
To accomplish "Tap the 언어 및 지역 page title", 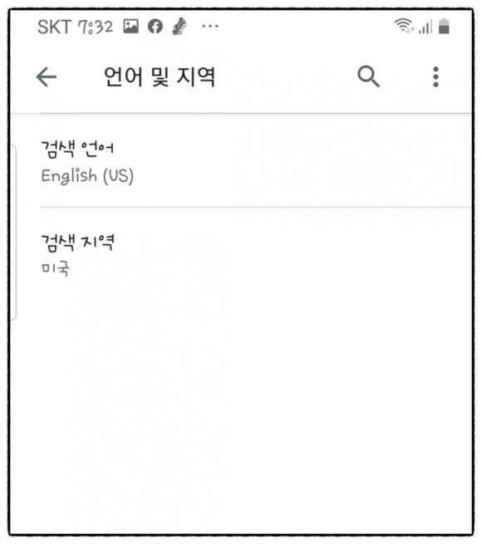I will (160, 76).
